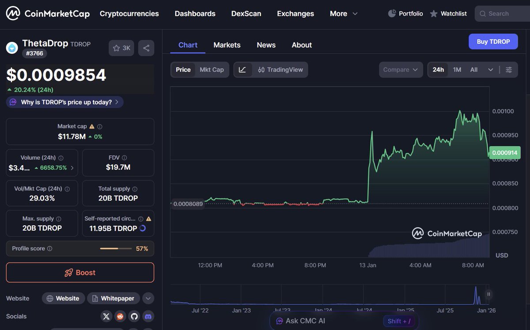Open the Exchanges menu
This screenshot has height=330, width=530.
tap(295, 14)
